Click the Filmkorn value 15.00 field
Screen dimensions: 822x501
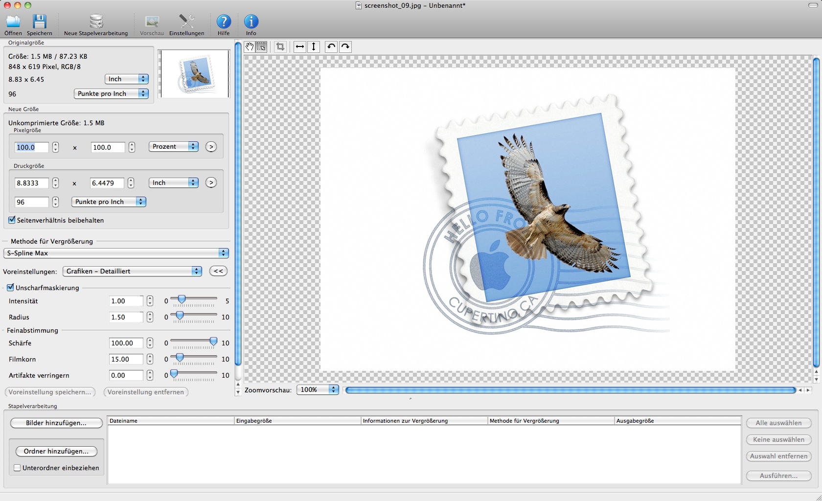pos(126,359)
